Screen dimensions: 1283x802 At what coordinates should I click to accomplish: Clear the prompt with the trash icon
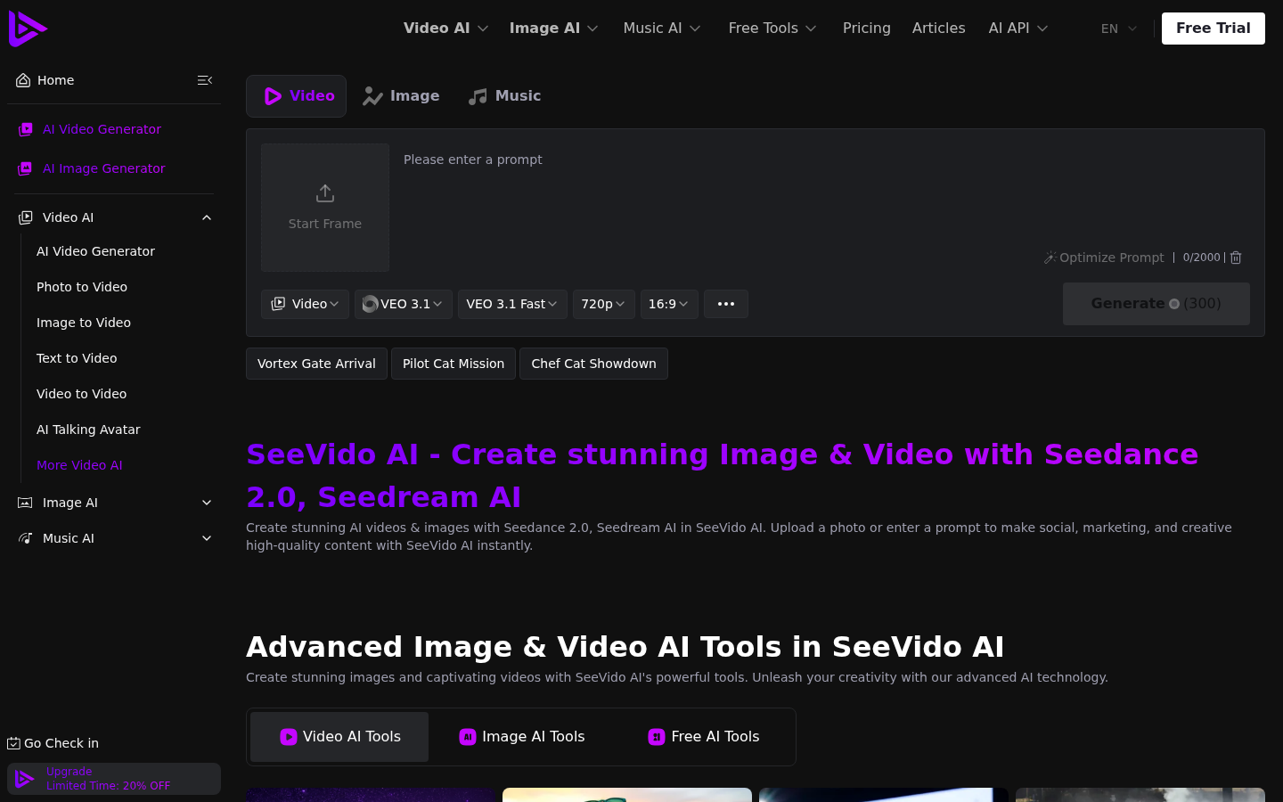(1236, 258)
